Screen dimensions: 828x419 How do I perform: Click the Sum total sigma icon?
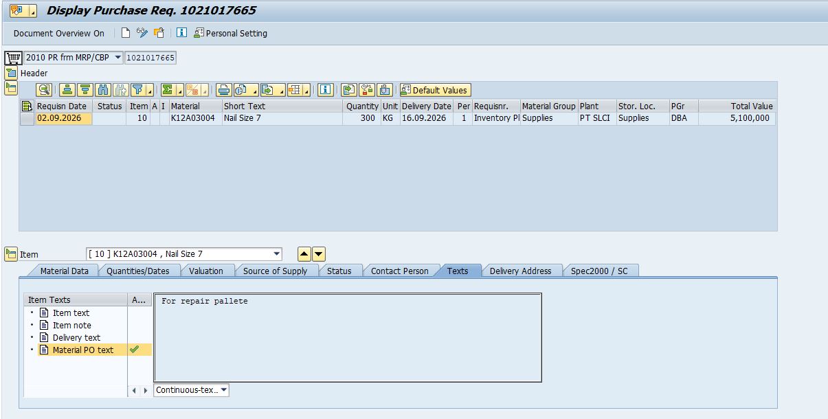click(167, 90)
